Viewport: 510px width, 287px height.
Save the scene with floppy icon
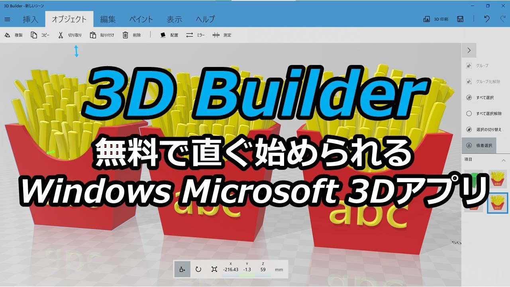[x=460, y=19]
